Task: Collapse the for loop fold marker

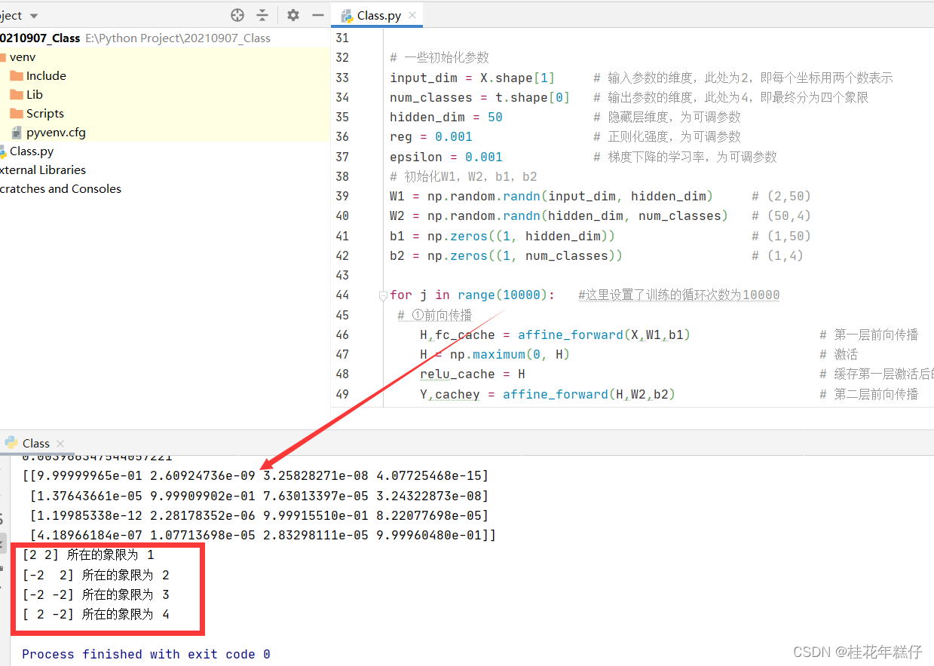Action: [383, 295]
